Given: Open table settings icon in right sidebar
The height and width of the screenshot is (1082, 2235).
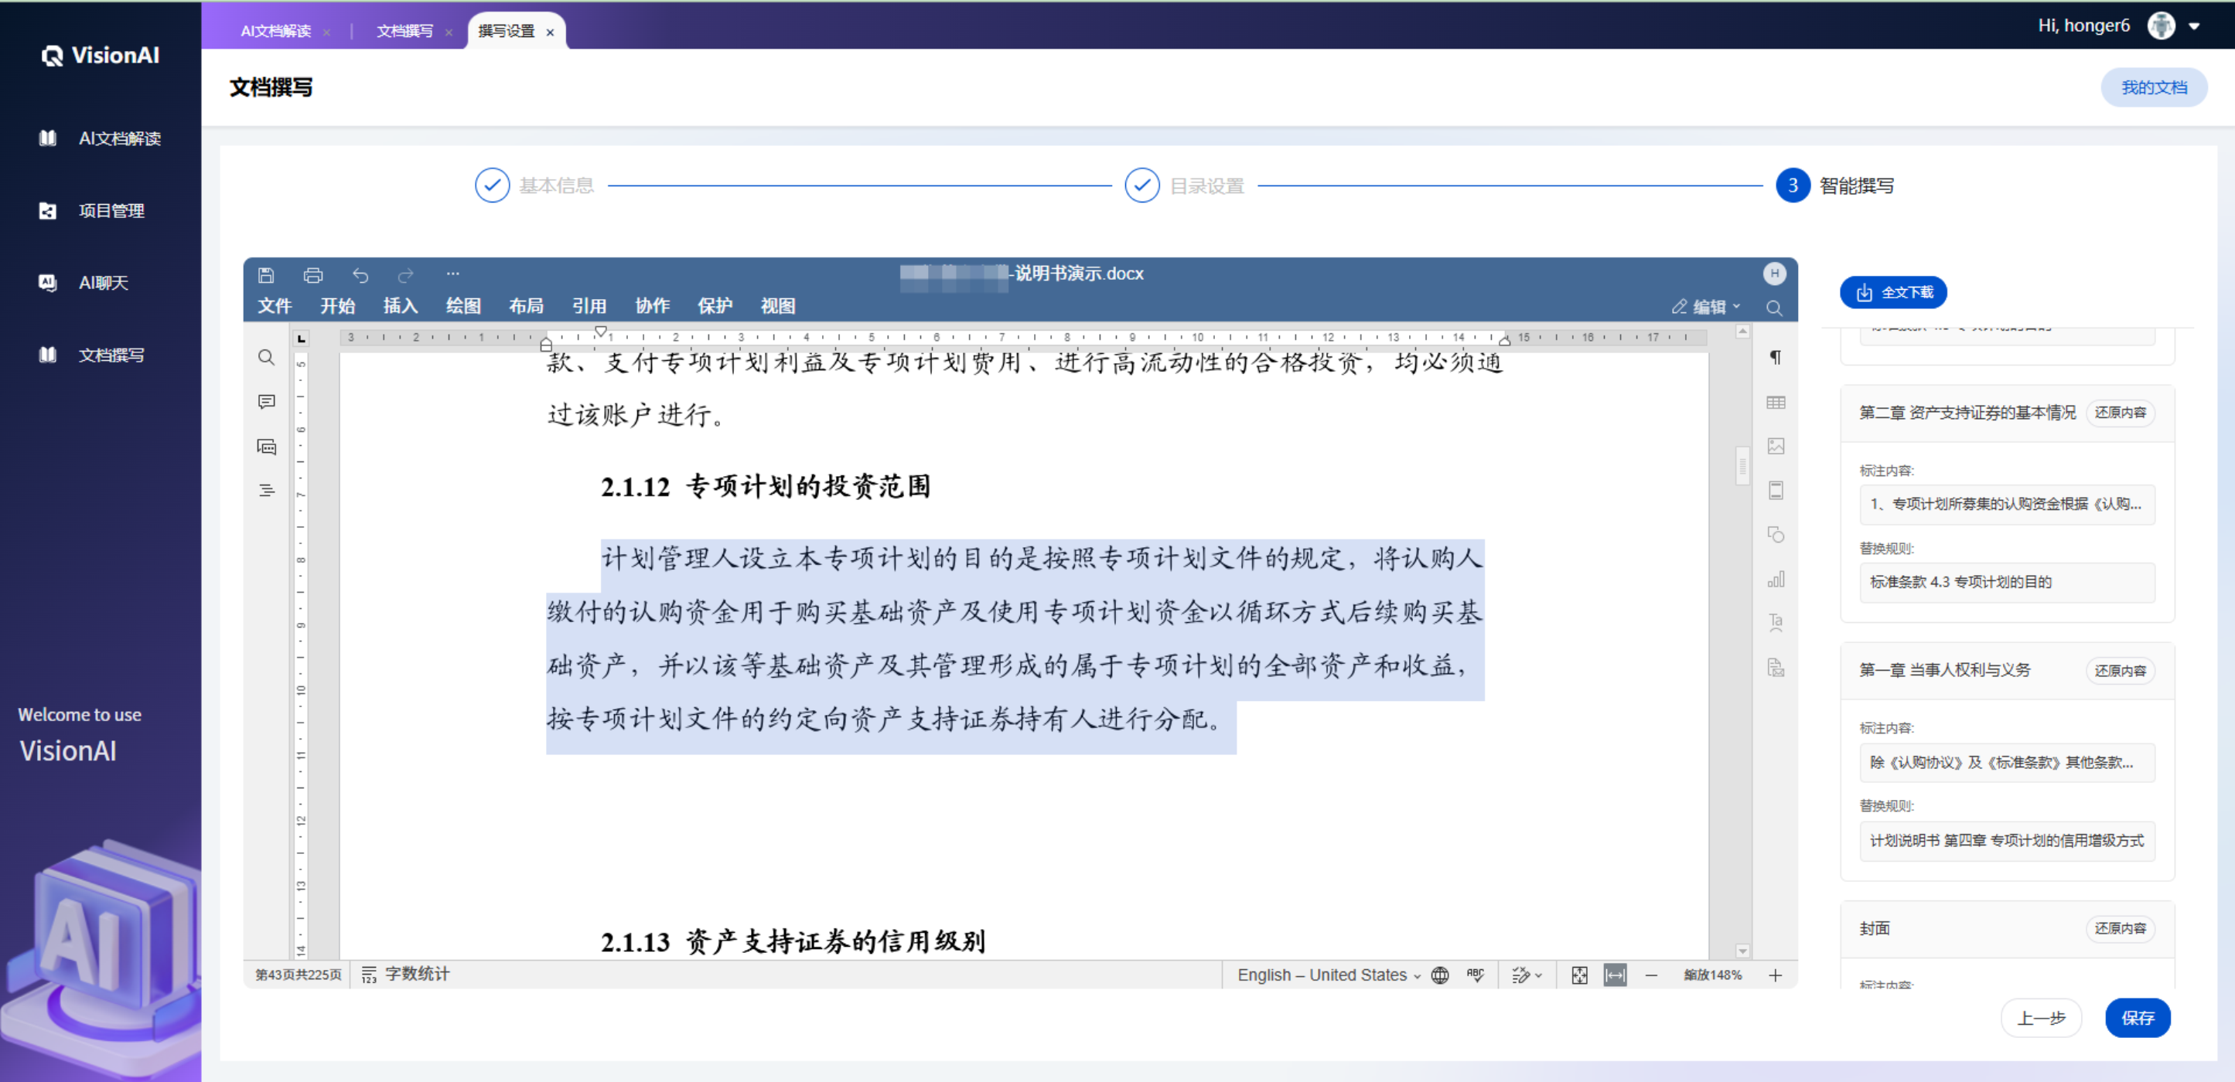Looking at the screenshot, I should click(x=1775, y=403).
